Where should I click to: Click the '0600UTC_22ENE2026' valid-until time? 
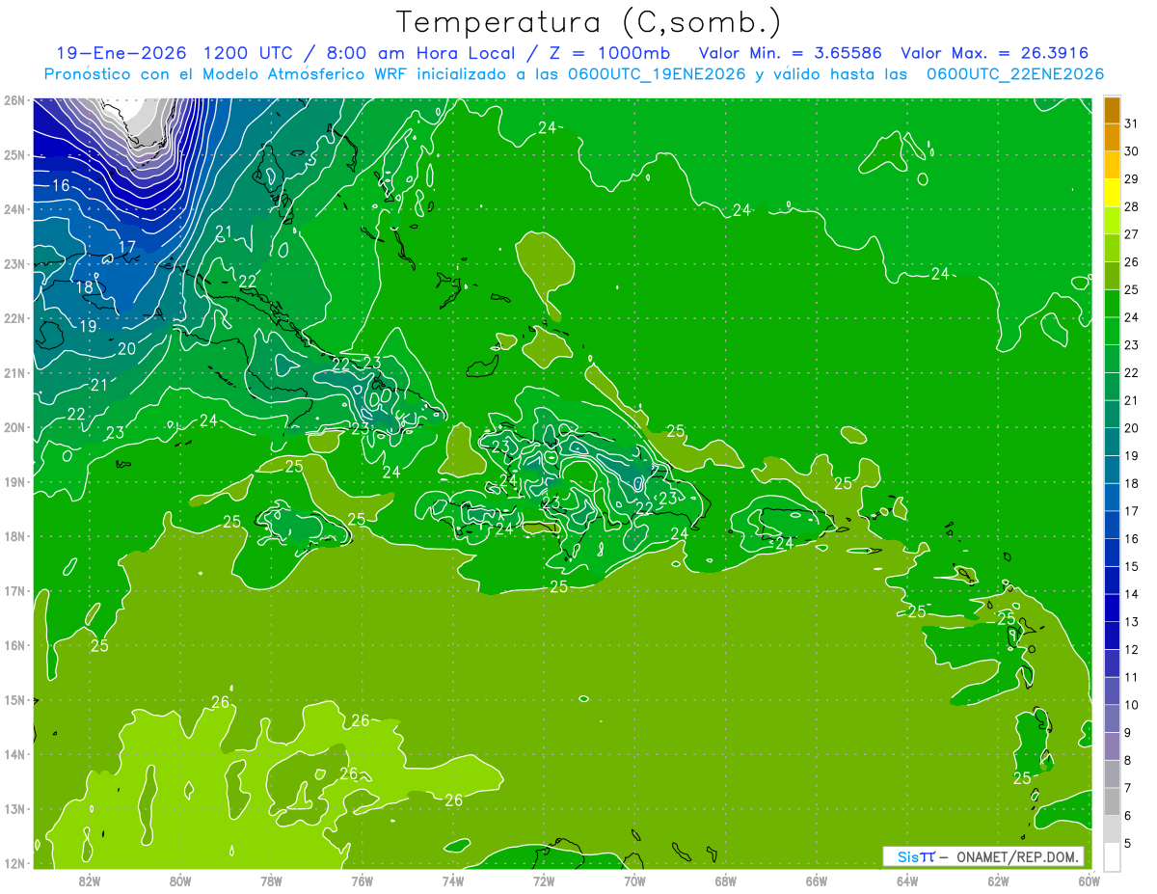(1015, 74)
